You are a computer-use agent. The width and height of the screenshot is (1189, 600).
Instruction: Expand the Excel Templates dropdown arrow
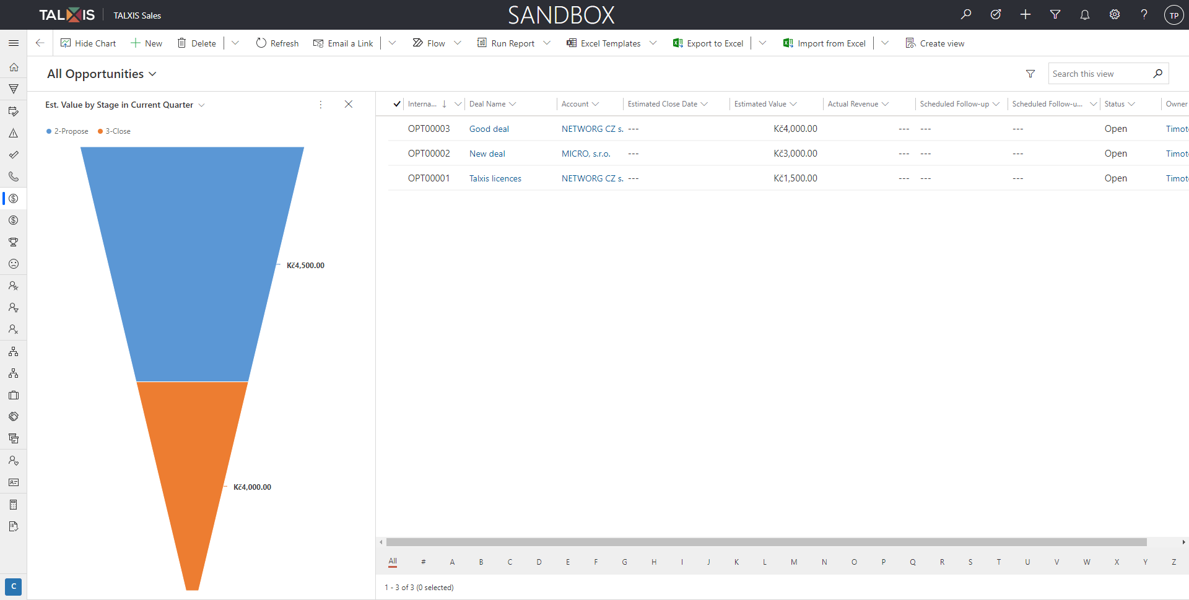click(x=653, y=43)
